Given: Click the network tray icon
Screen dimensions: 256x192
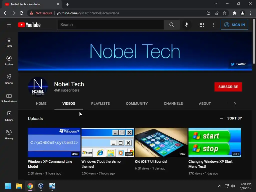Looking at the screenshot, I should [226, 186].
